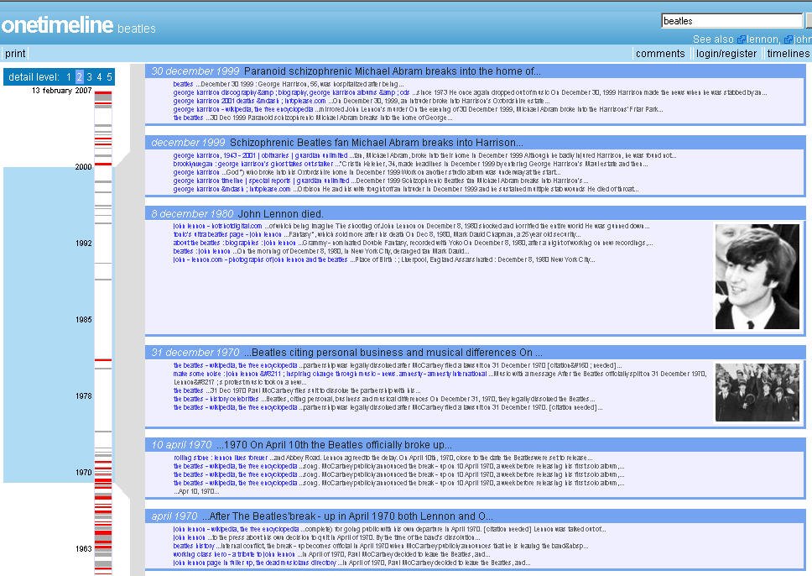This screenshot has width=812, height=576.
Task: Click the 1985 year mark on timeline
Action: (x=83, y=320)
